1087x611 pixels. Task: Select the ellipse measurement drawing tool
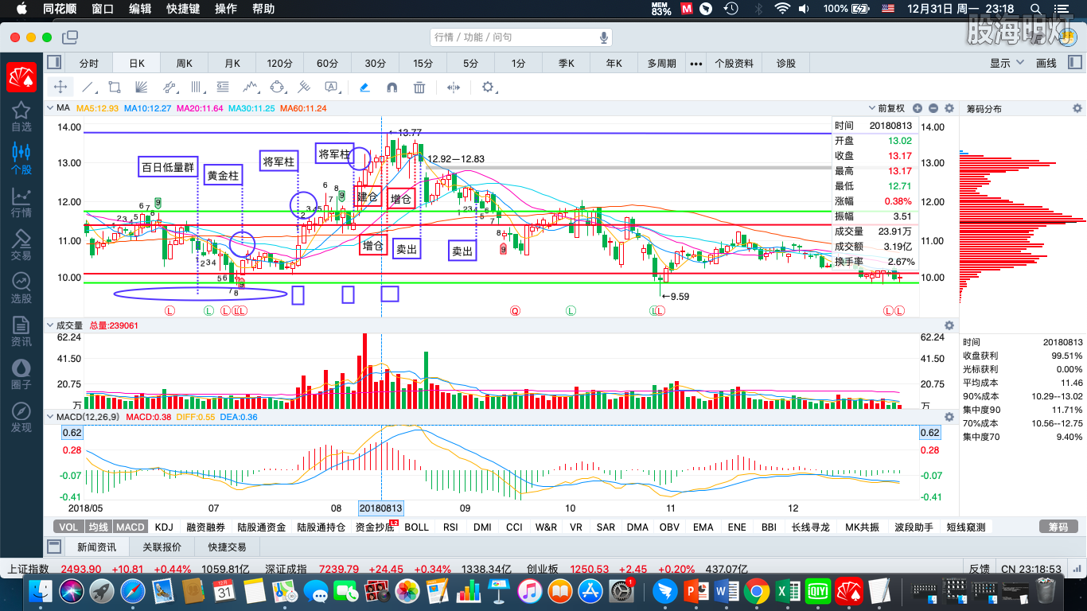[278, 88]
